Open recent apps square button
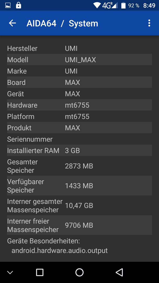The image size is (159, 283). 39,272
